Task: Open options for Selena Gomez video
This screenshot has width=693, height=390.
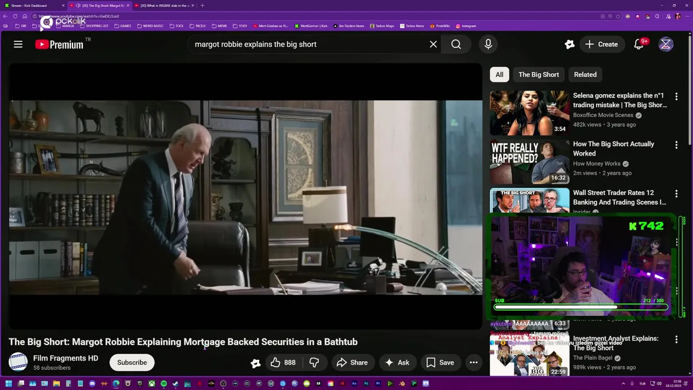Action: (x=676, y=96)
